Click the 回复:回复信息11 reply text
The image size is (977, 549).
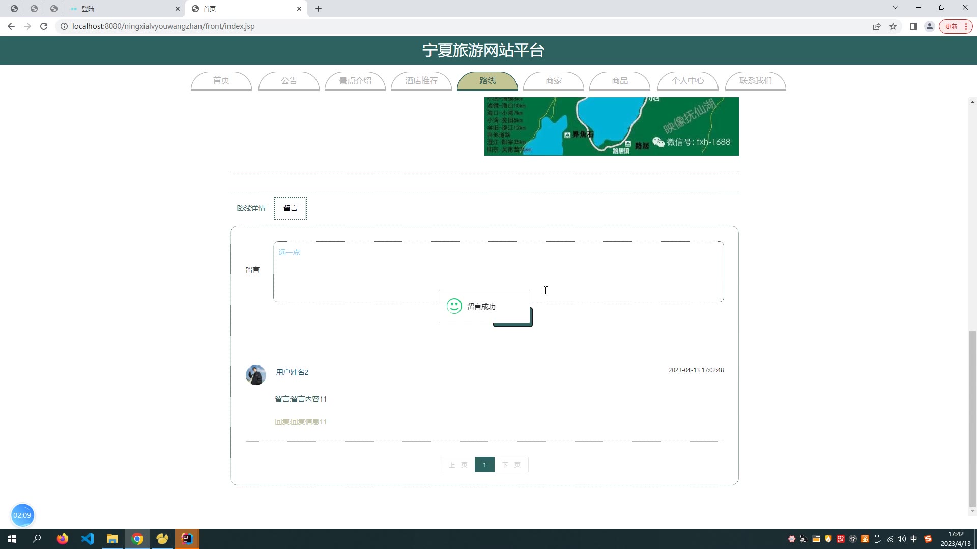coord(301,422)
